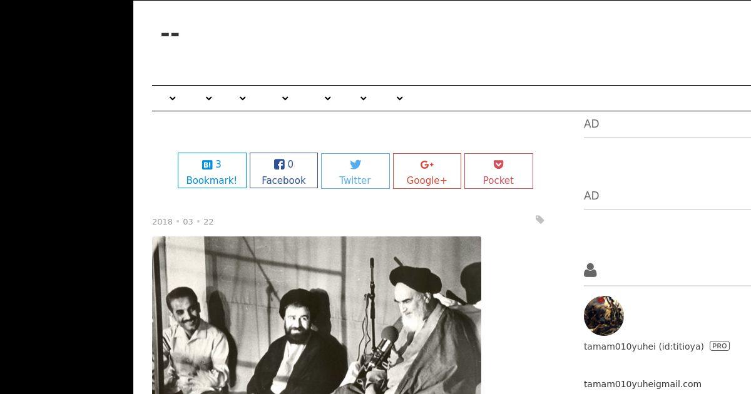This screenshot has width=751, height=394.
Task: Expand the third navigation dropdown chevron
Action: coord(243,98)
